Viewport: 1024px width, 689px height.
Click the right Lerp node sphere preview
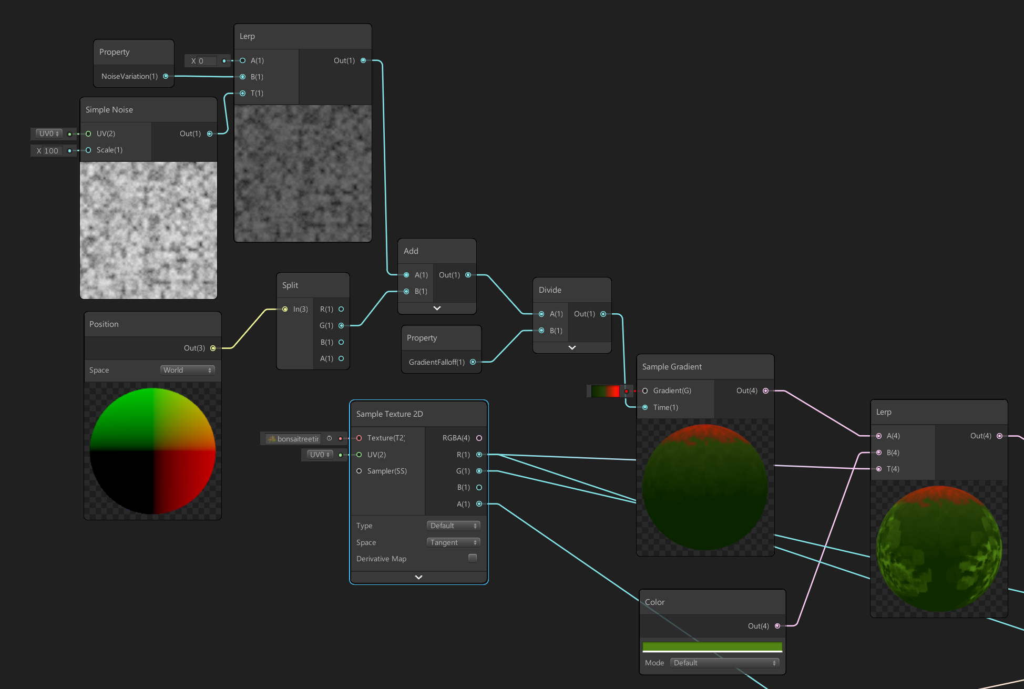coord(939,548)
